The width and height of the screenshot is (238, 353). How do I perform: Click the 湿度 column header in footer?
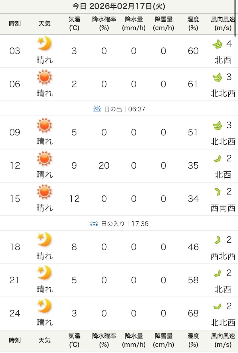pyautogui.click(x=193, y=340)
